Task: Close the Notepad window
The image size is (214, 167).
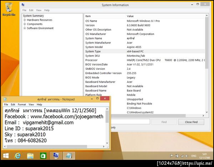Action: click(105, 98)
